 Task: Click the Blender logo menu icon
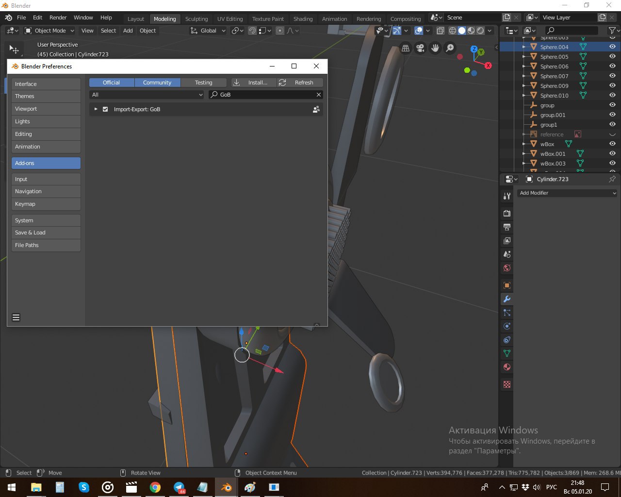point(8,17)
